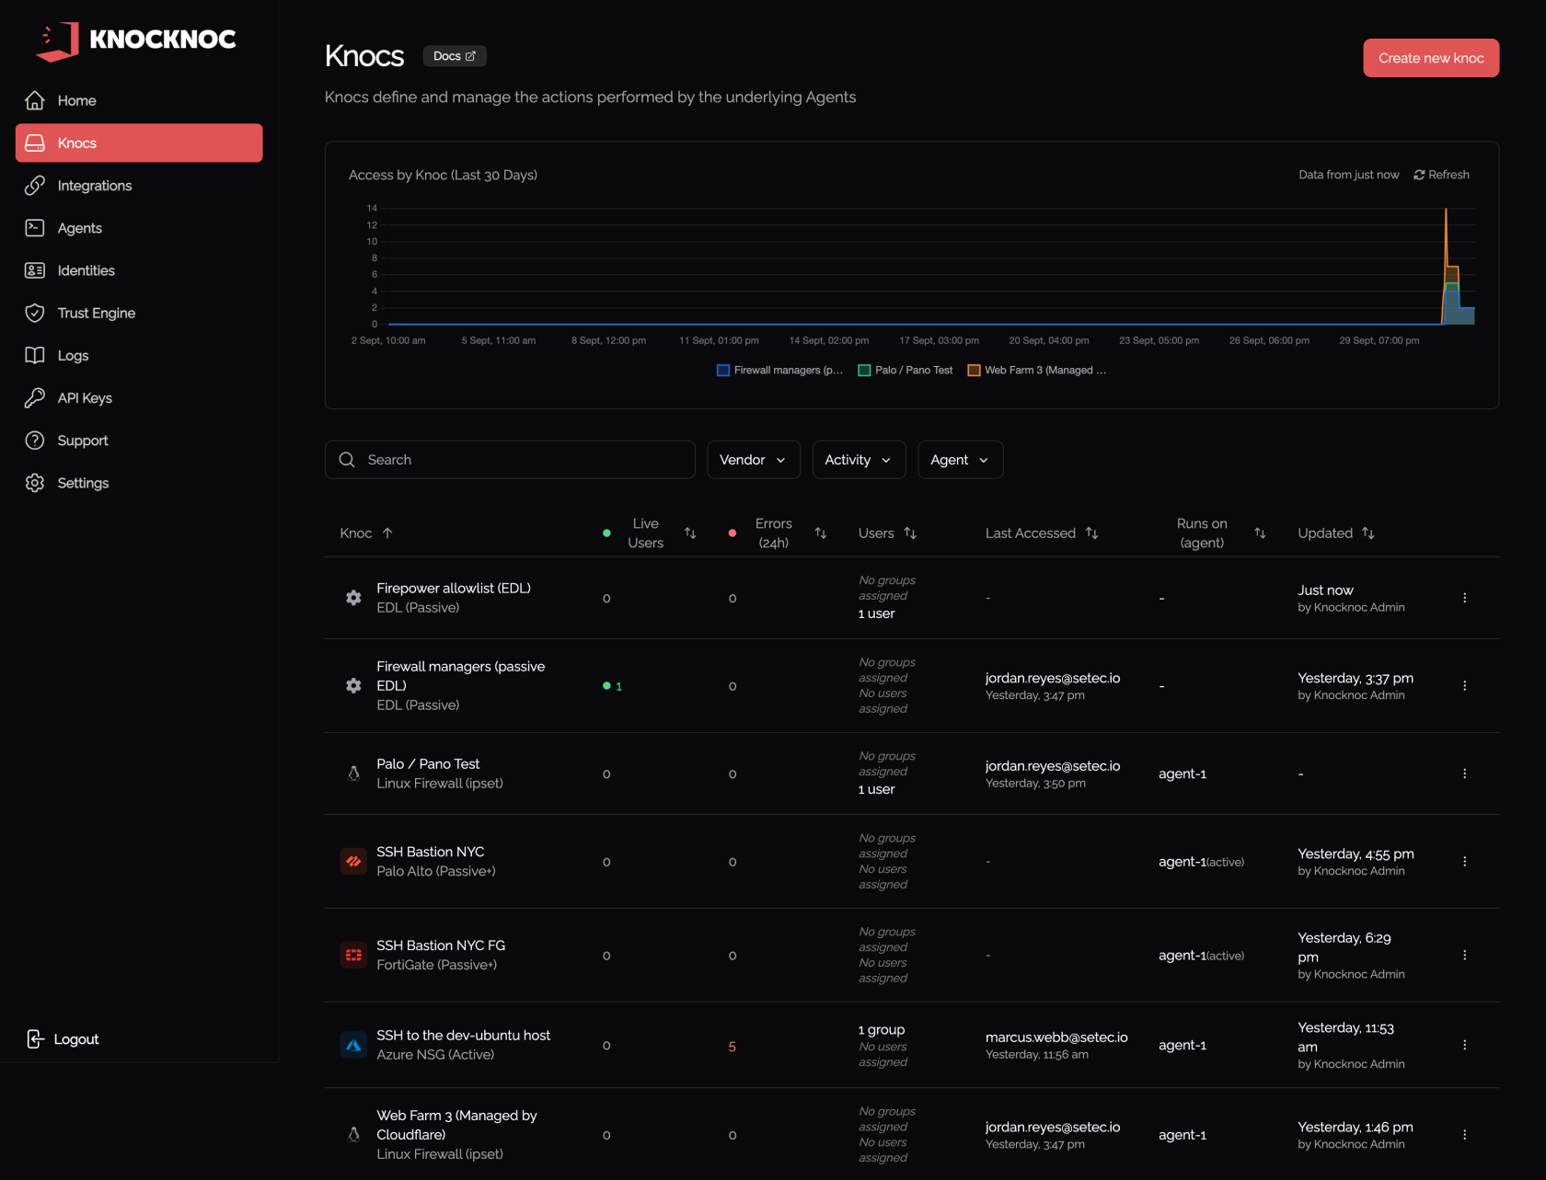Click FortiGate icon beside SSH Bastion NYC FG
Viewport: 1546px width, 1180px height.
pyautogui.click(x=353, y=956)
